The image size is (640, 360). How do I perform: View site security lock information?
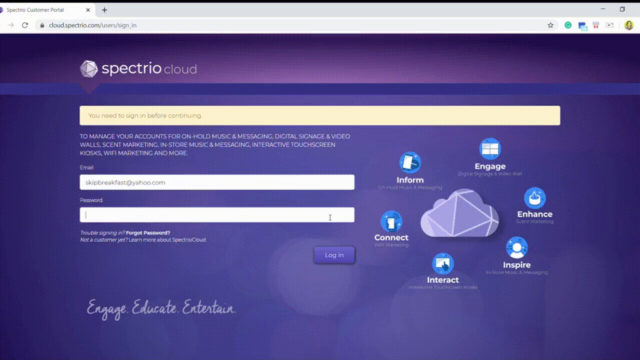point(42,25)
